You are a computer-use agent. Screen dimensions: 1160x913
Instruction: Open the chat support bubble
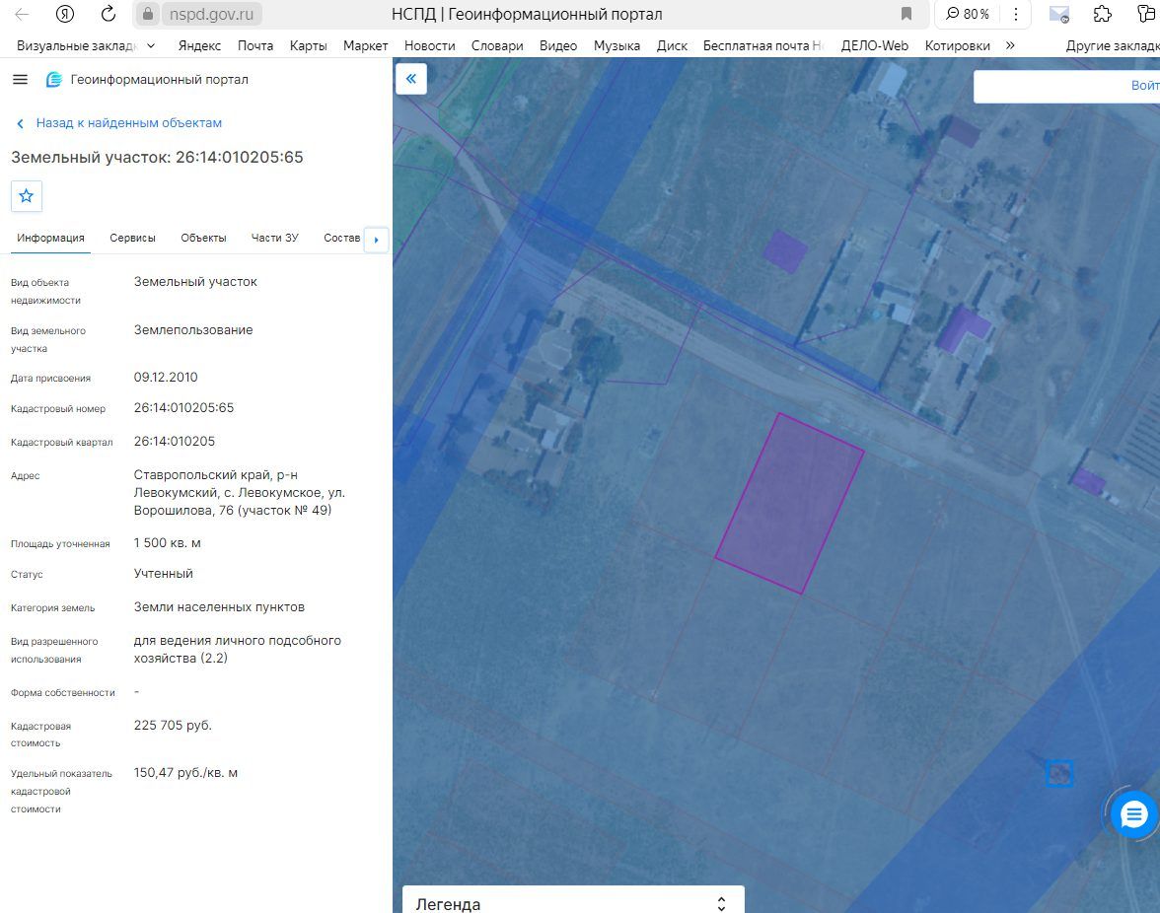[x=1133, y=814]
